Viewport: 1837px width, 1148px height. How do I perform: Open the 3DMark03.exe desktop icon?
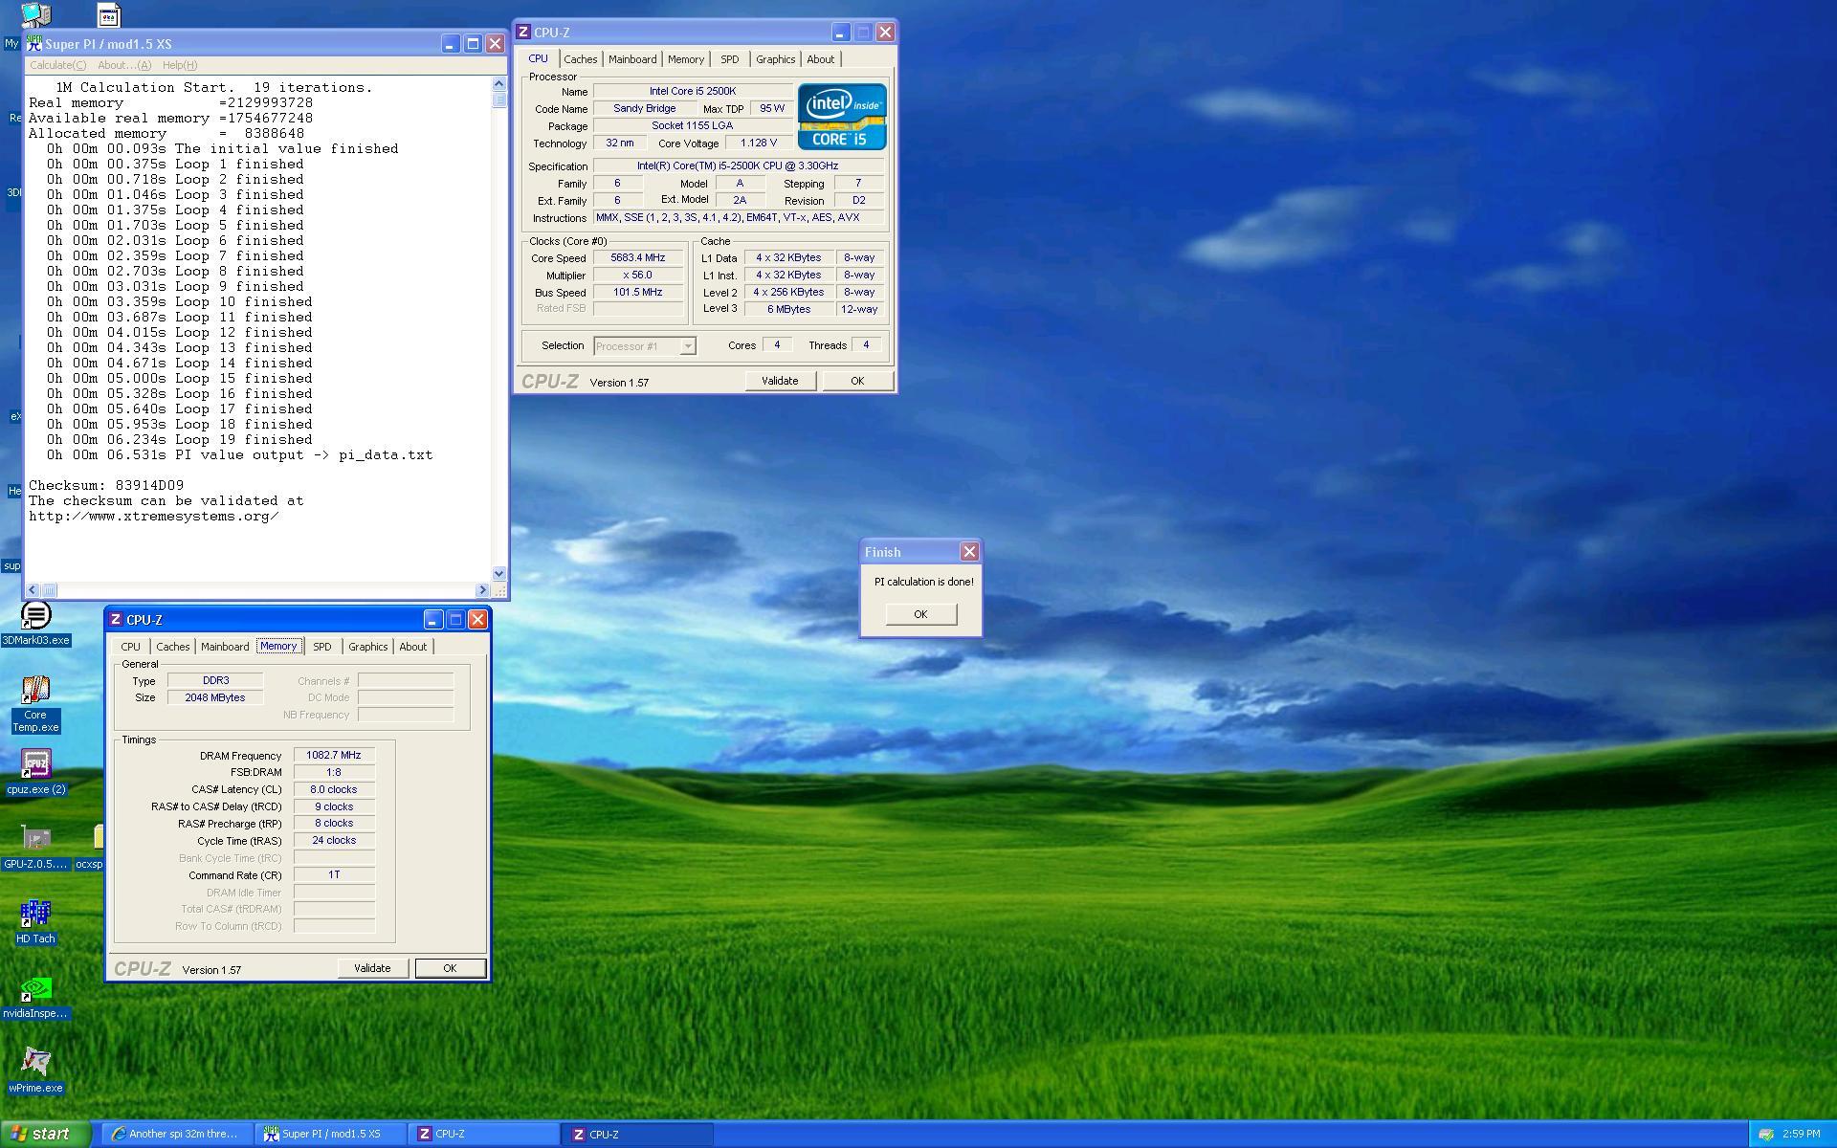35,624
